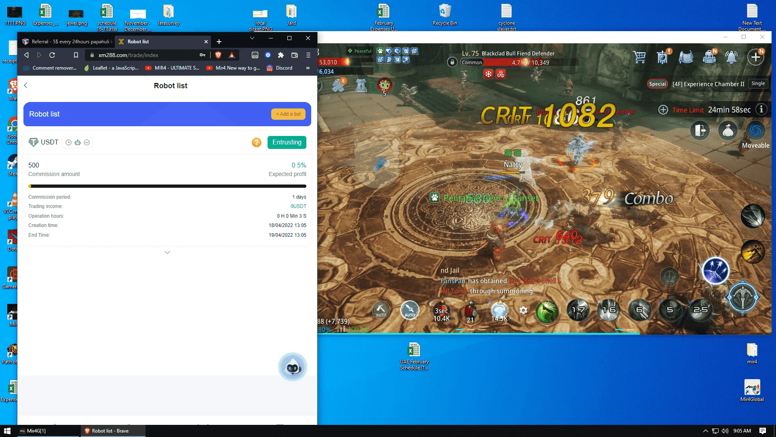This screenshot has height=437, width=776.
Task: Go back from the Robot list page
Action: (x=25, y=85)
